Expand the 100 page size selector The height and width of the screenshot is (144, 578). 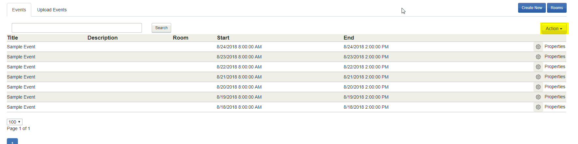click(x=15, y=122)
